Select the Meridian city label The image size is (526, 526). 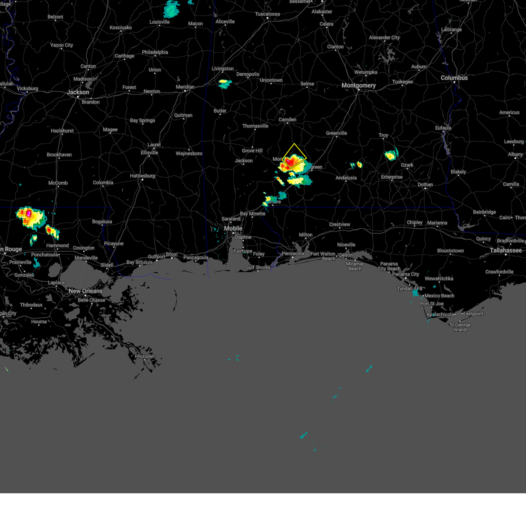click(x=185, y=87)
